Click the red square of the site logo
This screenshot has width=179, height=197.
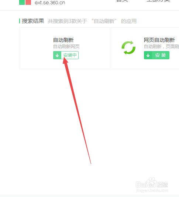tap(28, 2)
